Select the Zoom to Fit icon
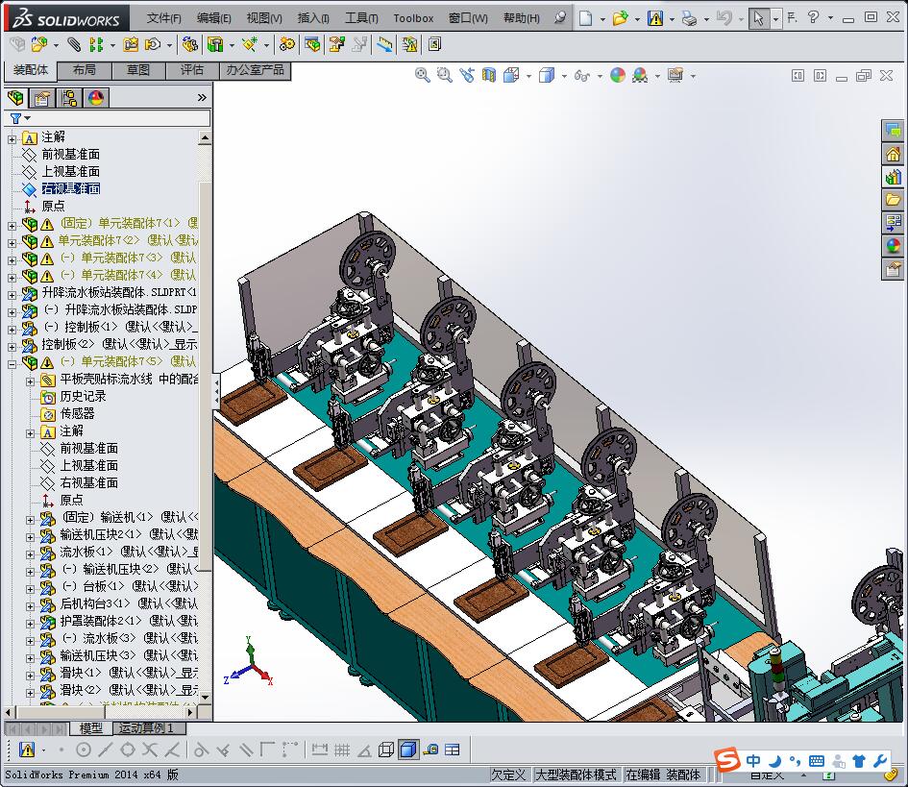 tap(420, 74)
